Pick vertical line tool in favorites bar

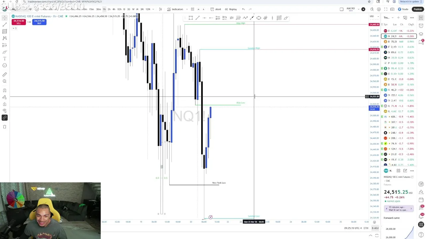tap(272, 18)
